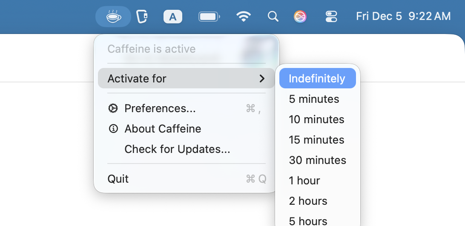Launch Siri from the menu bar
This screenshot has width=465, height=226.
pyautogui.click(x=300, y=17)
